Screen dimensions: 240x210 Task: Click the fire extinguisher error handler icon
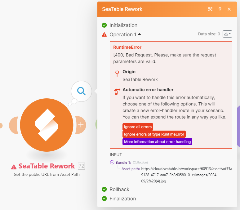117,92
